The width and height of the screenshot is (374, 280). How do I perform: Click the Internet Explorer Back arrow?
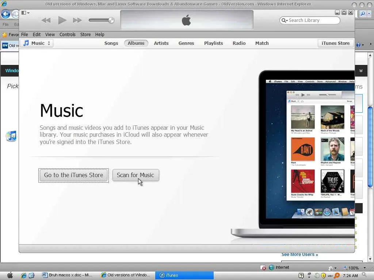[5, 14]
